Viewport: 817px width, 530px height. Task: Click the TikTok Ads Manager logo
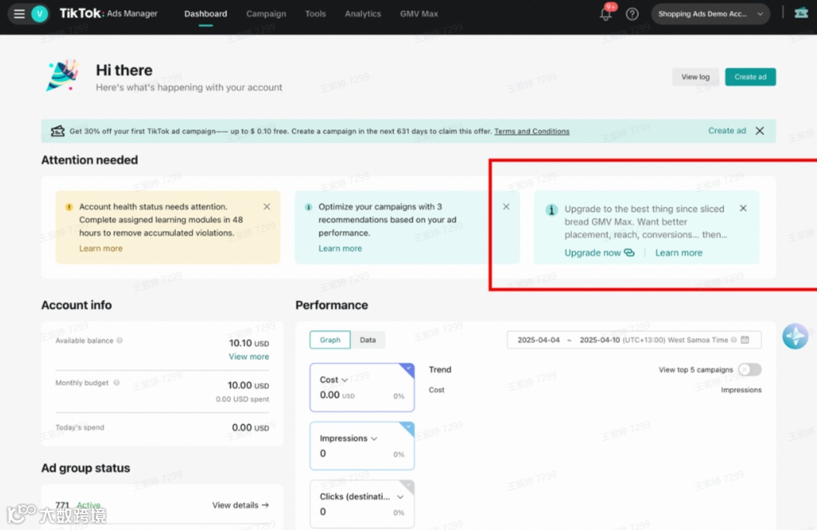[x=109, y=13]
